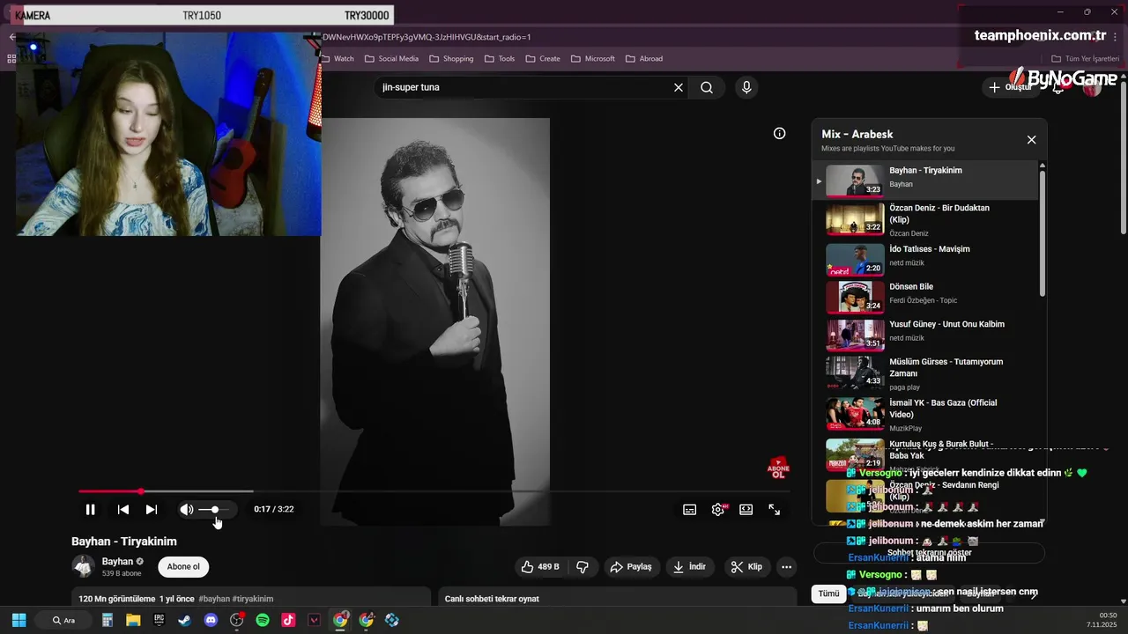Open the Microsoft bookmarks folder
The height and width of the screenshot is (634, 1128).
[x=593, y=58]
